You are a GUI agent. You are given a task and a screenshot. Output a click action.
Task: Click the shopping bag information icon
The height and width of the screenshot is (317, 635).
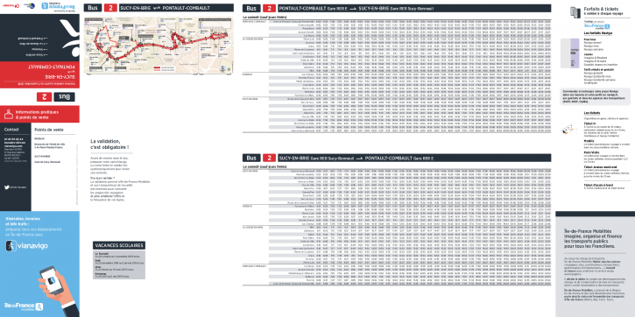click(x=8, y=114)
